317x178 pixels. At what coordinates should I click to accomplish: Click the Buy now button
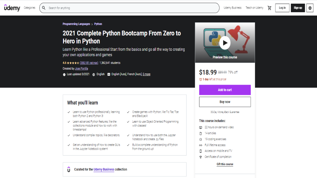click(225, 102)
